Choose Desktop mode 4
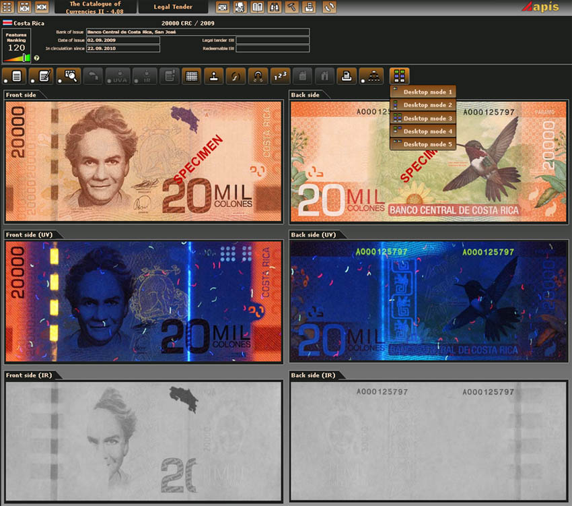Screen dimensions: 572x506 (423, 131)
